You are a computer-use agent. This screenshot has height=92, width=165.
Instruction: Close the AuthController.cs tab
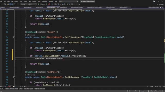[59, 7]
